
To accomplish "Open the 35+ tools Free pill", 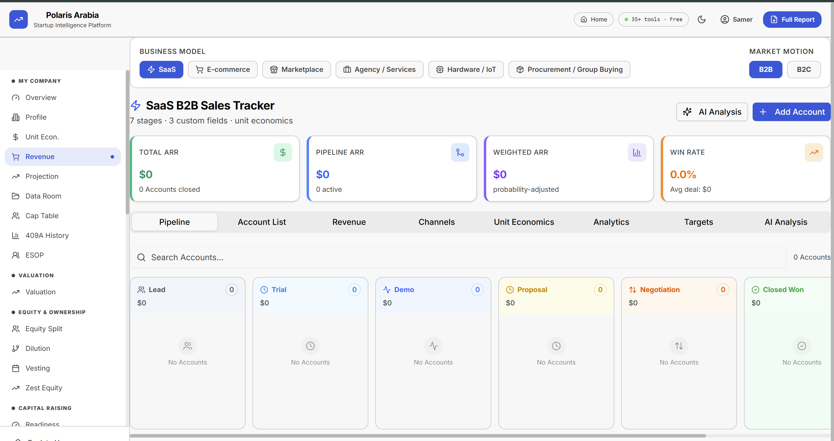I will point(653,19).
